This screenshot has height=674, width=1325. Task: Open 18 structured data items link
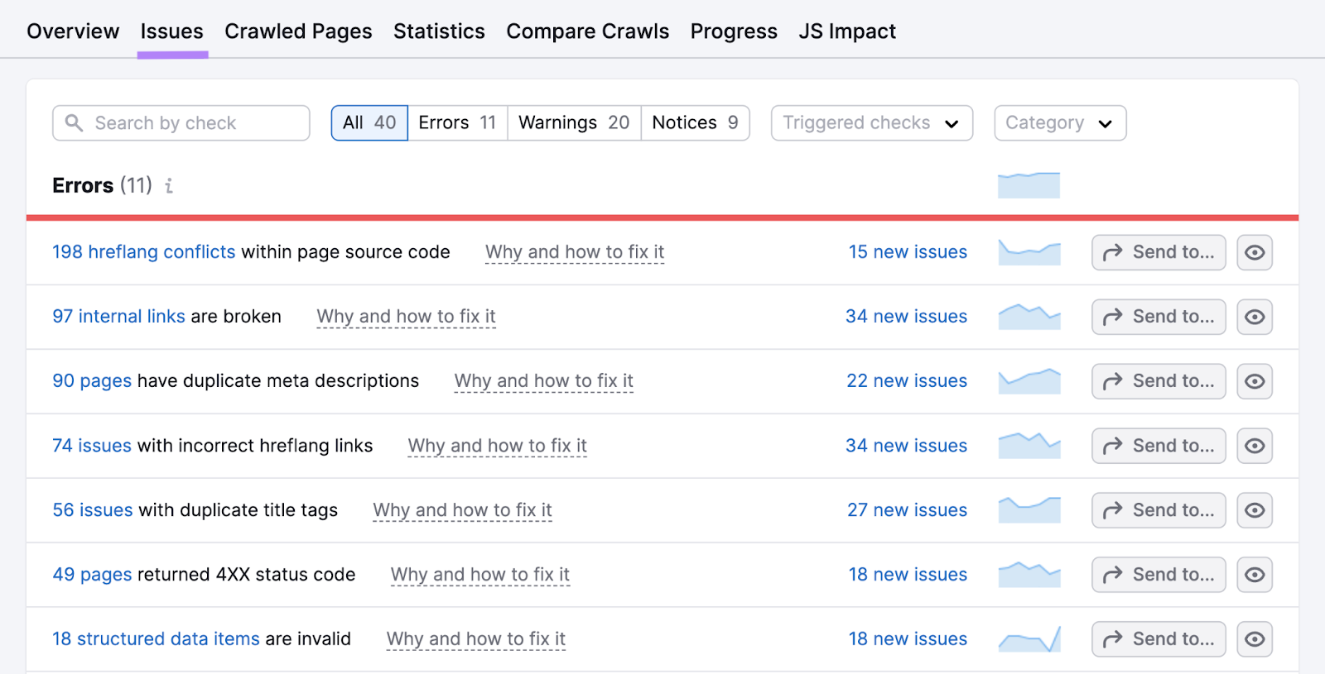156,639
